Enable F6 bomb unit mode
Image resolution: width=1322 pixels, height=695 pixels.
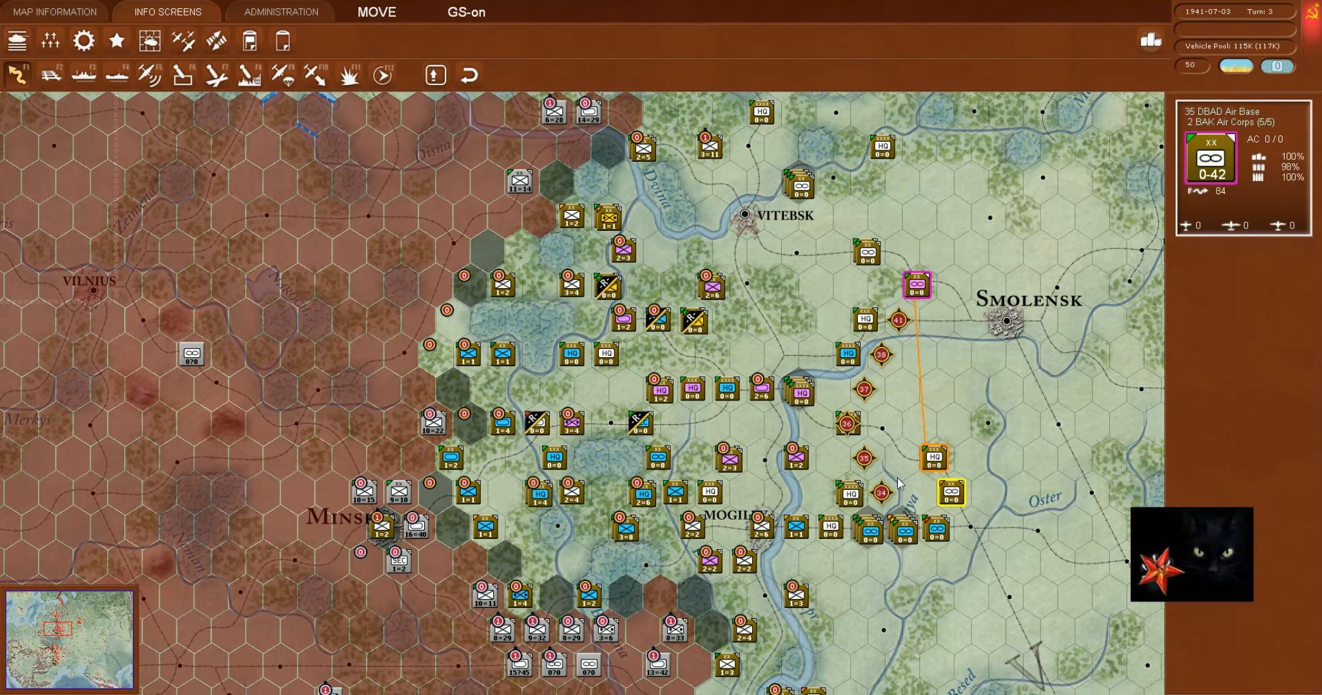[x=184, y=75]
